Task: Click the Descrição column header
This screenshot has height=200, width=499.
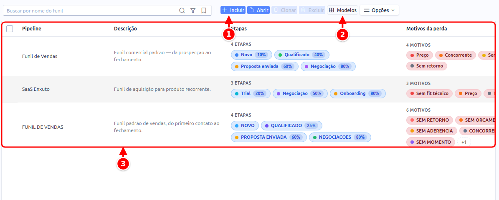Action: (x=125, y=29)
